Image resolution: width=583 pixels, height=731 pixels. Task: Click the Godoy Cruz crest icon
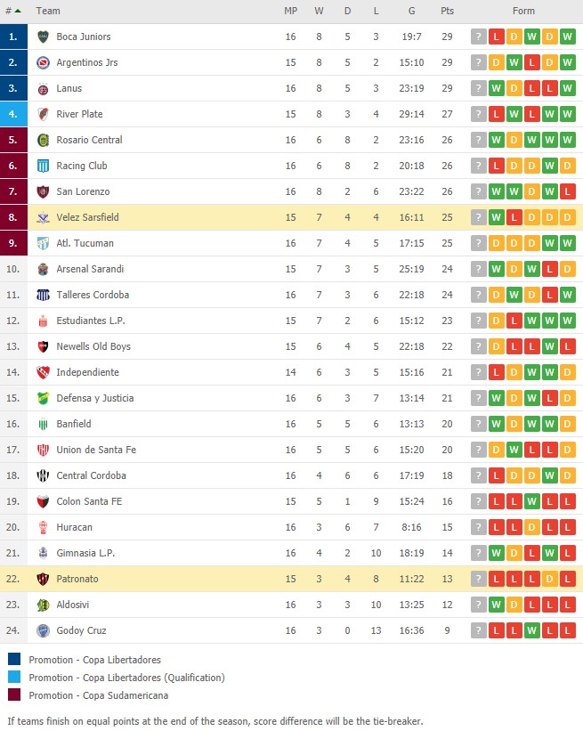pos(43,630)
